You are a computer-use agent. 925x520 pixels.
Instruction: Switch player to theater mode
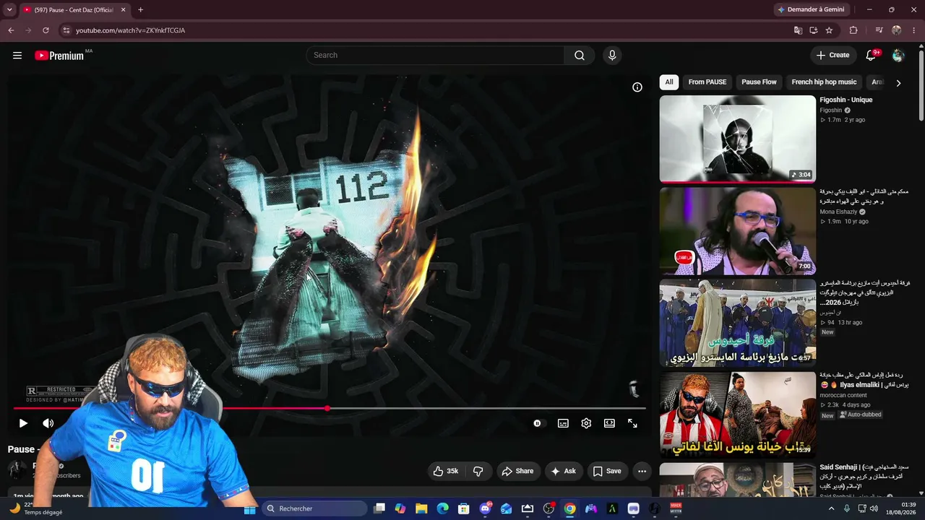tap(609, 423)
